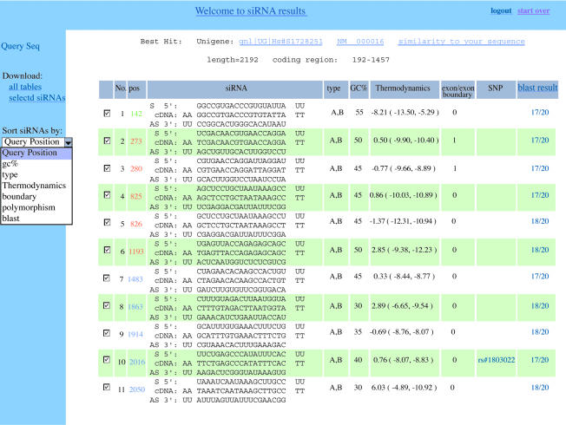Click the SNP column header
Image resolution: width=566 pixels, height=425 pixels.
pyautogui.click(x=495, y=88)
